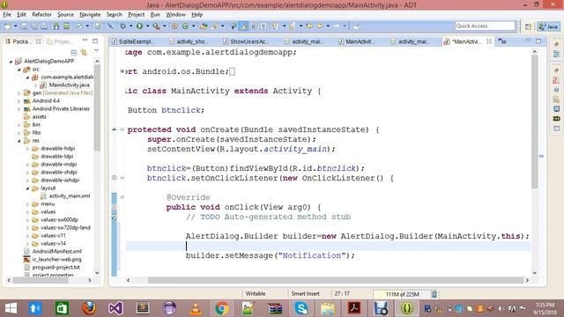Collapse the layout folder
Image resolution: width=564 pixels, height=317 pixels.
27,188
